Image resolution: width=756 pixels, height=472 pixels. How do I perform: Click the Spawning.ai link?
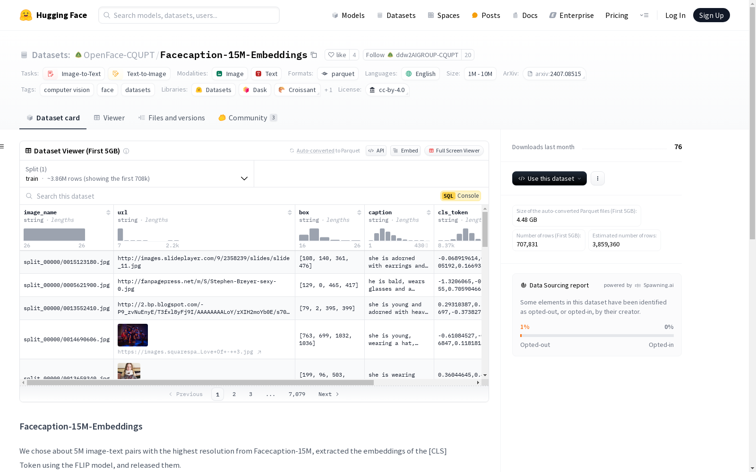tap(654, 285)
